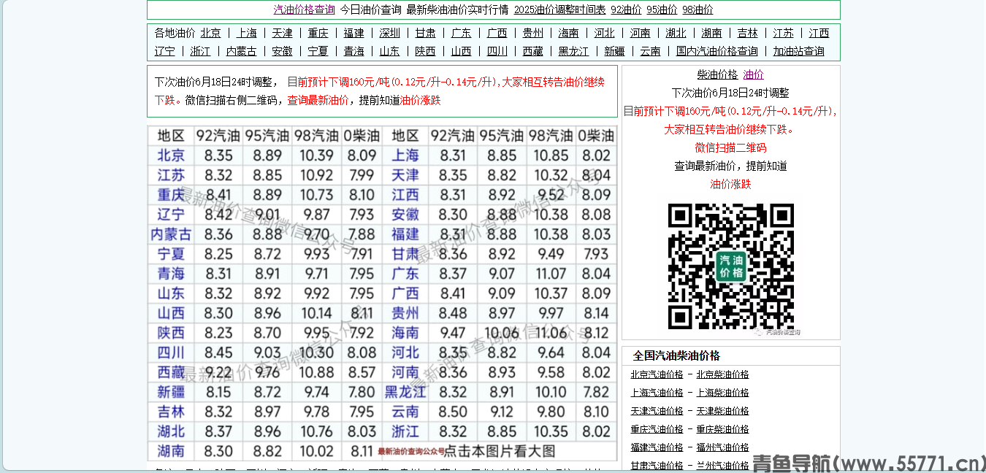Open the 今日油价查询 link
The width and height of the screenshot is (986, 473).
tap(370, 9)
